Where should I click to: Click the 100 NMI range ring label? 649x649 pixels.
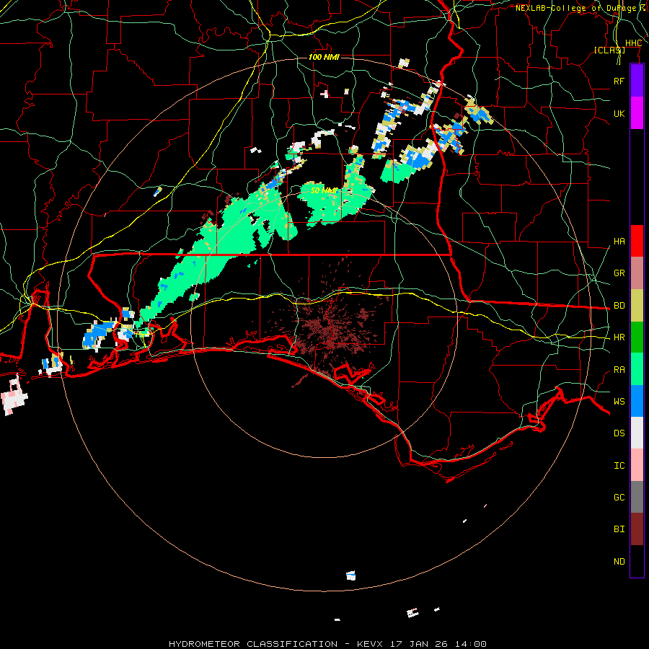pyautogui.click(x=324, y=57)
